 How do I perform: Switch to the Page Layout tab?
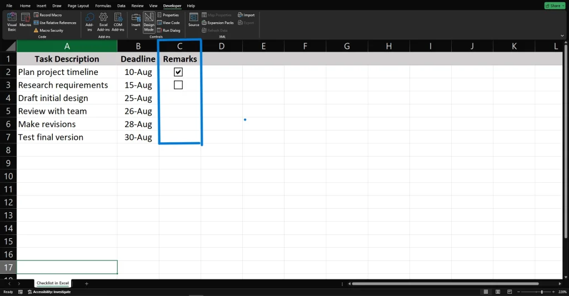pyautogui.click(x=78, y=6)
